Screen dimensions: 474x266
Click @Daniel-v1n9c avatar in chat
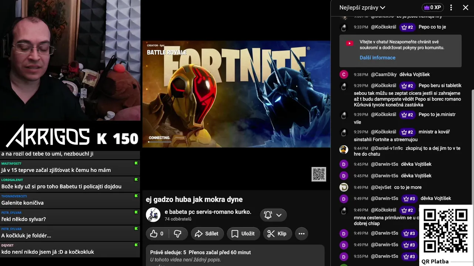(344, 150)
